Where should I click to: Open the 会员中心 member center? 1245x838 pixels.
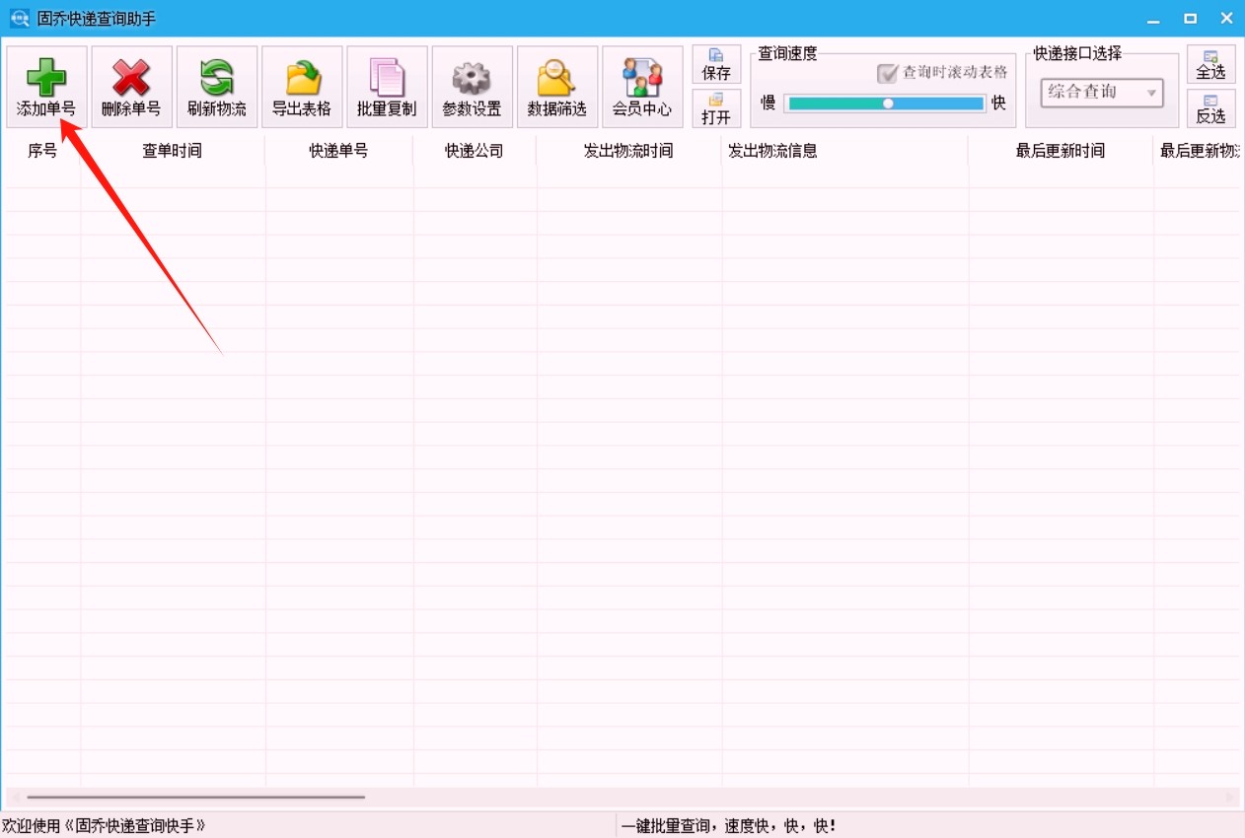[642, 86]
